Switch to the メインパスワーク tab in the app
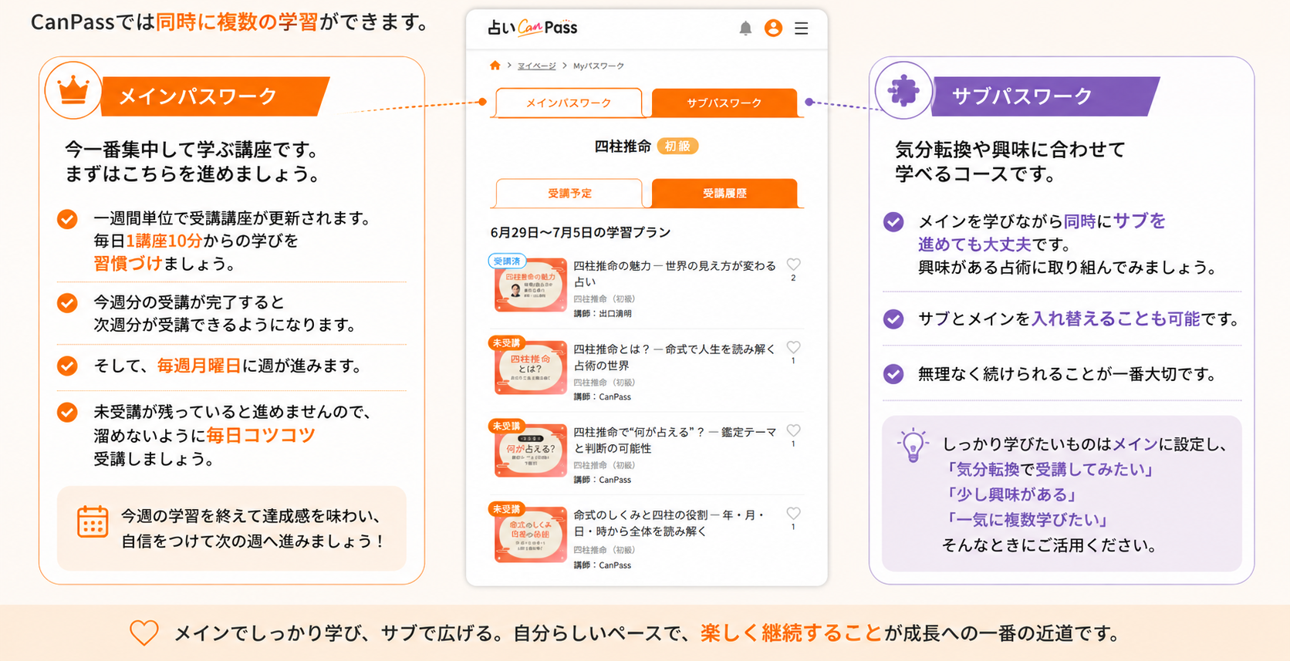This screenshot has width=1290, height=661. (x=569, y=103)
